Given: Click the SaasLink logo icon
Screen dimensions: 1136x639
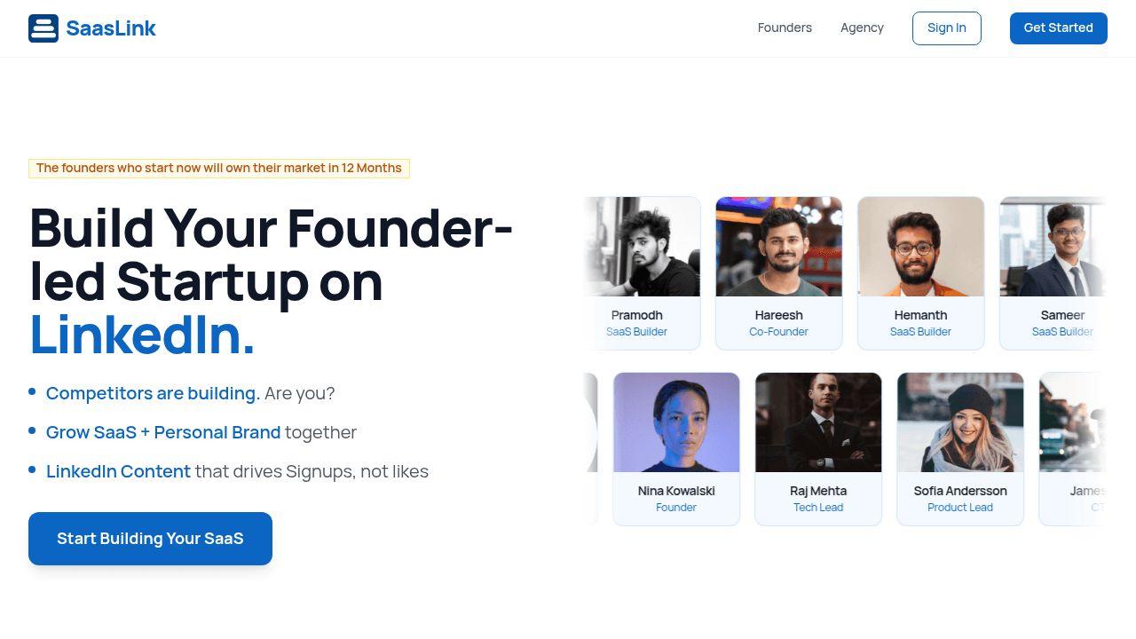Looking at the screenshot, I should pos(43,28).
